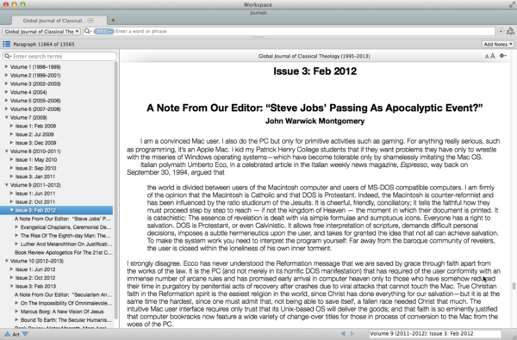This screenshot has height=340, width=517.
Task: Collapse Volume 7 (2009)
Action: click(x=6, y=117)
